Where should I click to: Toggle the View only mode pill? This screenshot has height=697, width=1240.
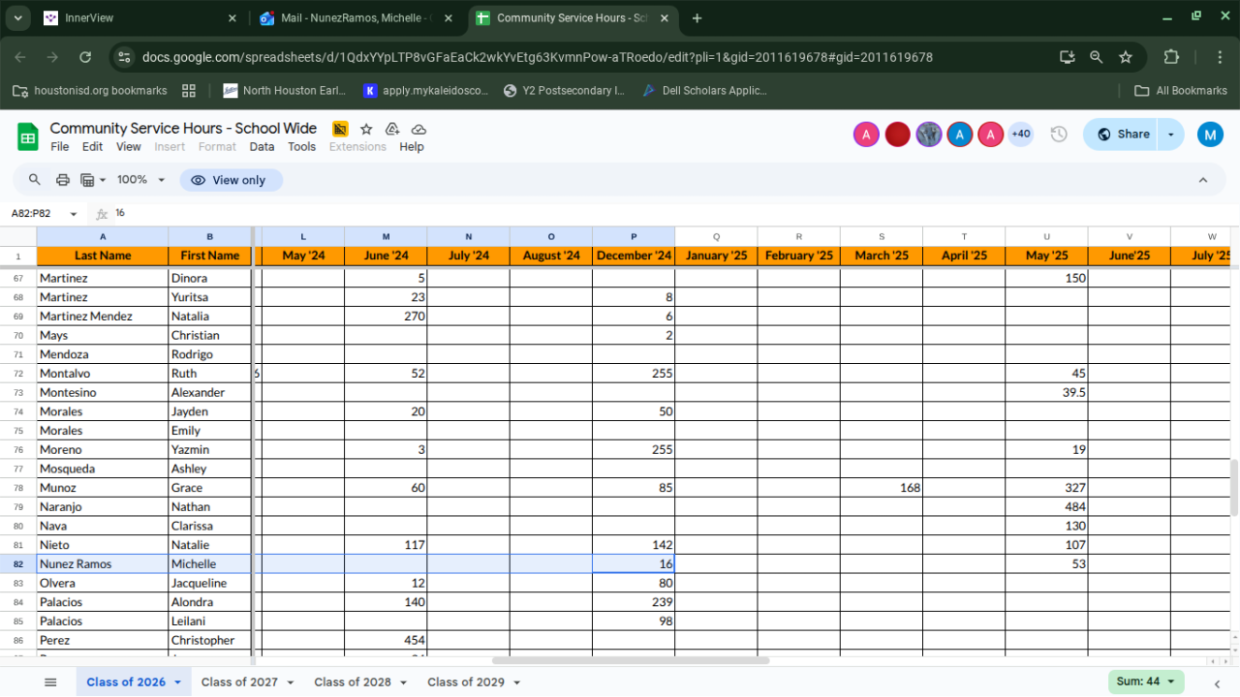231,180
